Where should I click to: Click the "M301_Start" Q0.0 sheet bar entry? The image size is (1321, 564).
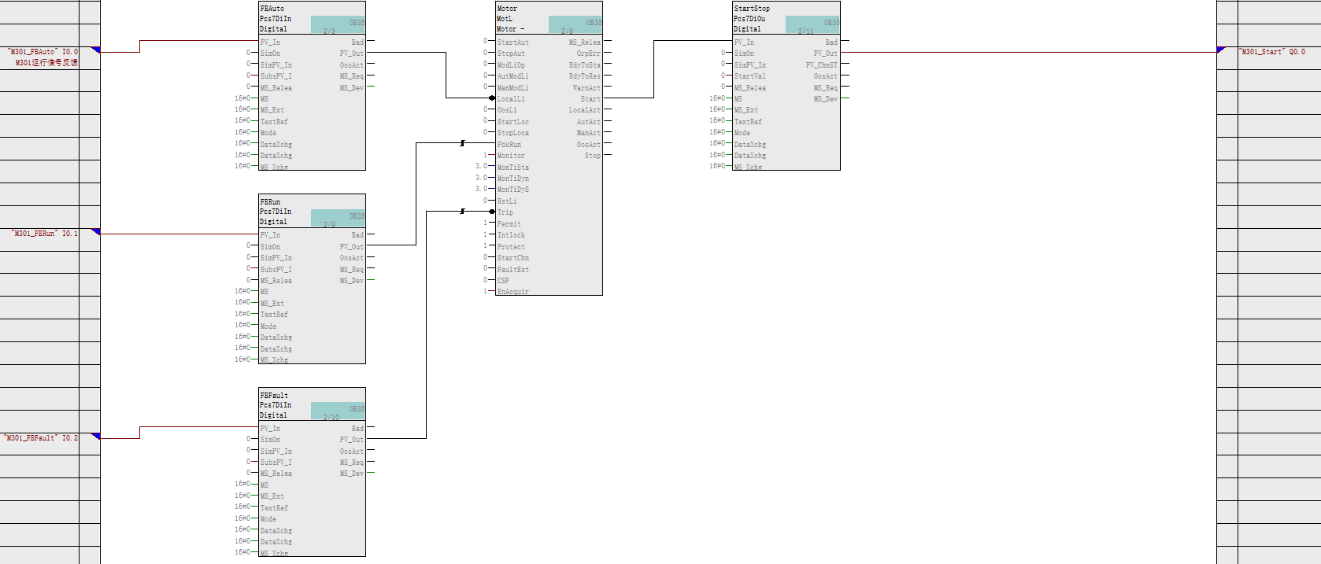coord(1272,52)
